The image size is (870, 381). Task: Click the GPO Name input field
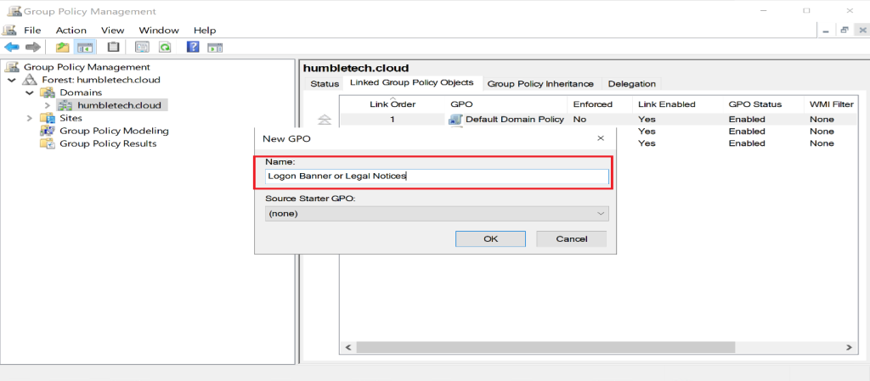pyautogui.click(x=437, y=176)
